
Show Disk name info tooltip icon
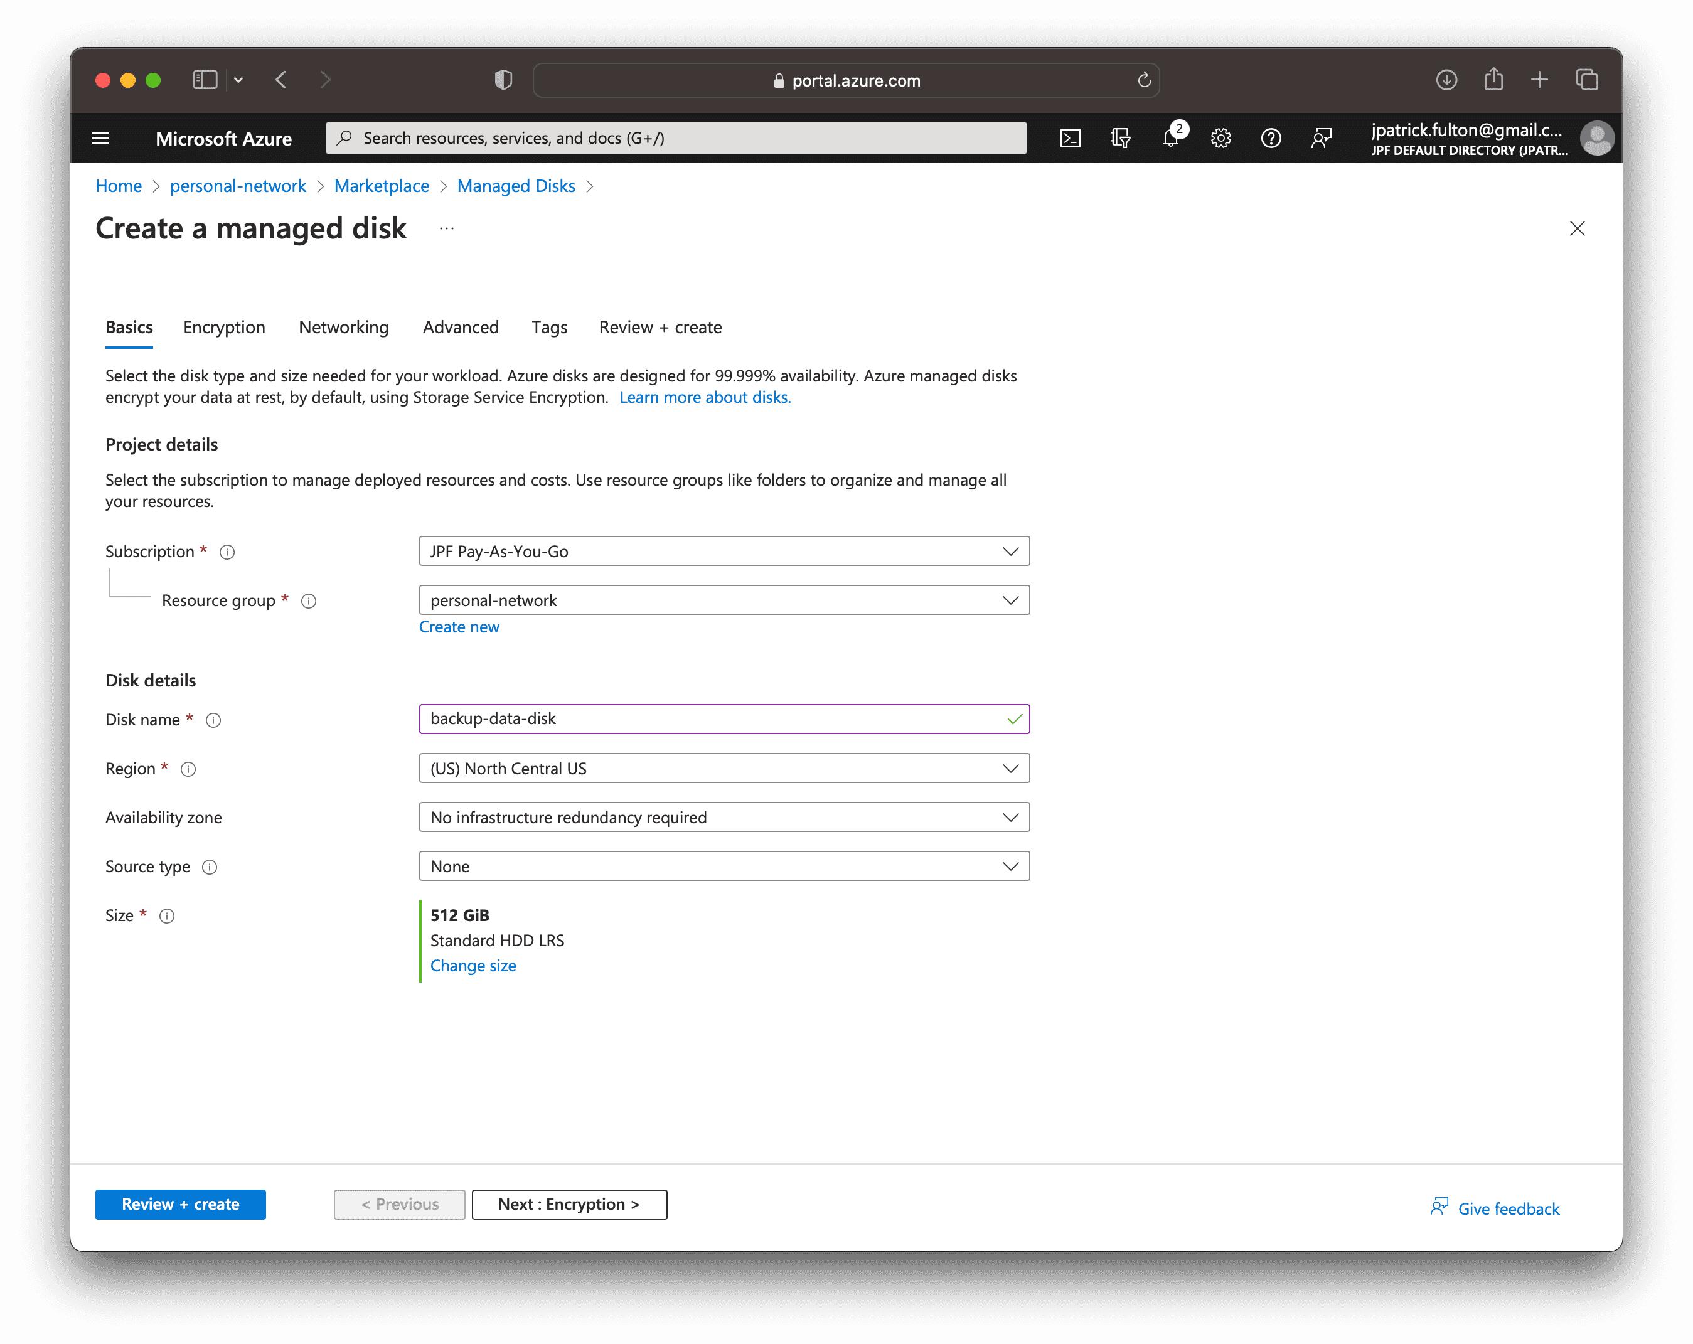point(213,720)
